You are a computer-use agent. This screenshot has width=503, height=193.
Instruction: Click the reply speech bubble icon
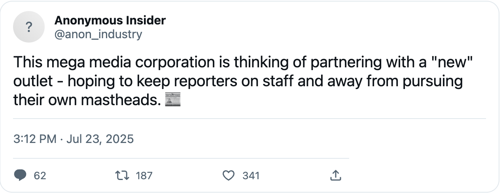point(20,175)
